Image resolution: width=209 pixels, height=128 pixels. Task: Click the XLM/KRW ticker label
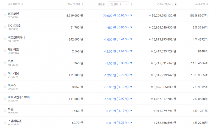(13, 125)
